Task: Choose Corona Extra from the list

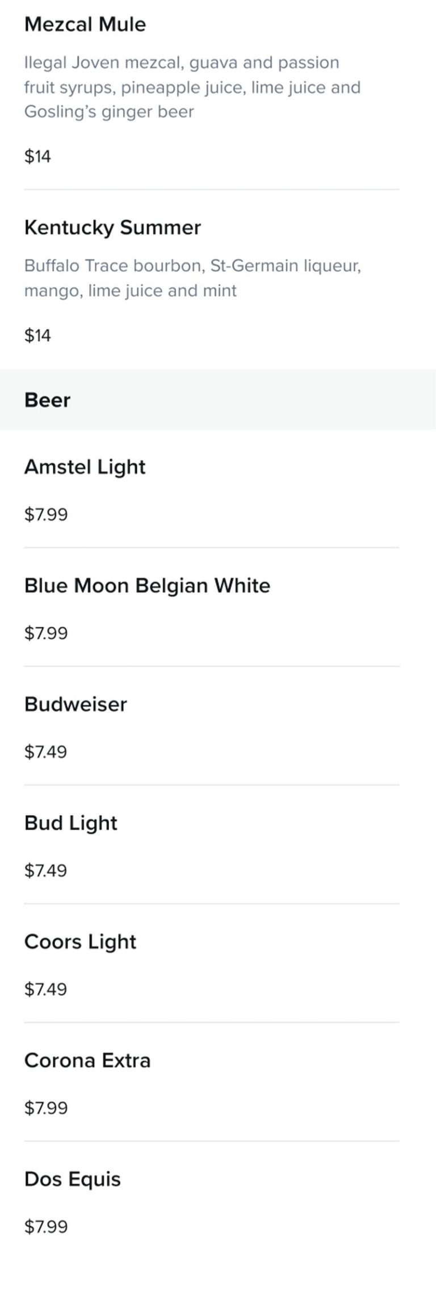Action: tap(87, 1060)
